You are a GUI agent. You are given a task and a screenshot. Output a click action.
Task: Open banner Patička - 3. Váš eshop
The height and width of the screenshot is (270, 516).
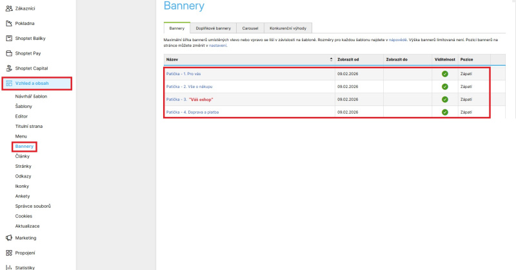click(x=190, y=100)
